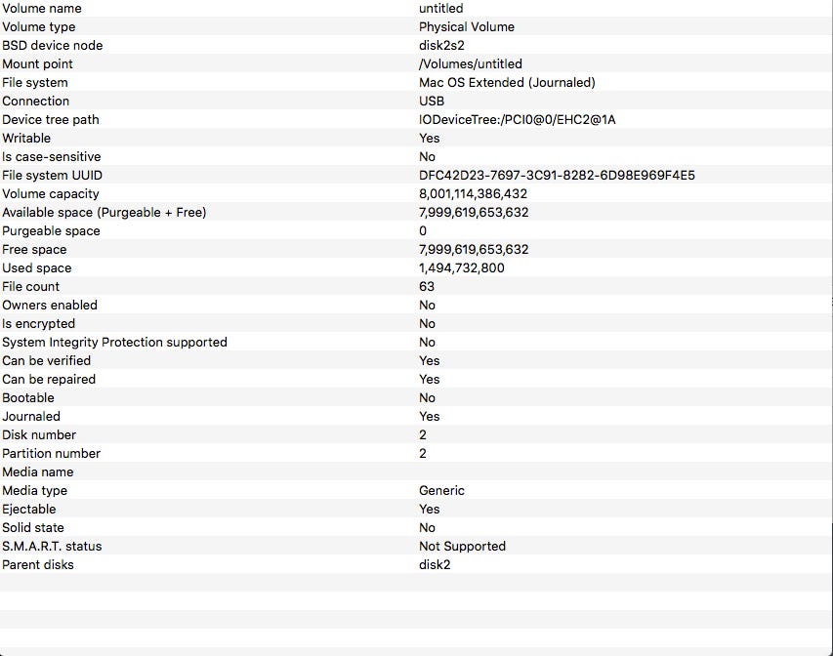Select the System Integrity Protection supported row
Screen dimensions: 833x656
tap(416, 342)
